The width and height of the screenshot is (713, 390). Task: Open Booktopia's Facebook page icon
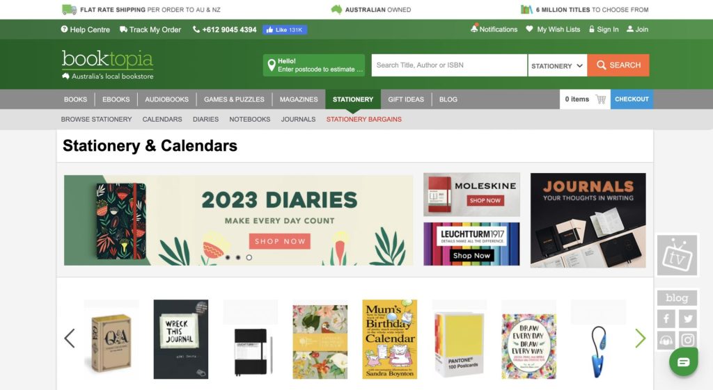666,318
